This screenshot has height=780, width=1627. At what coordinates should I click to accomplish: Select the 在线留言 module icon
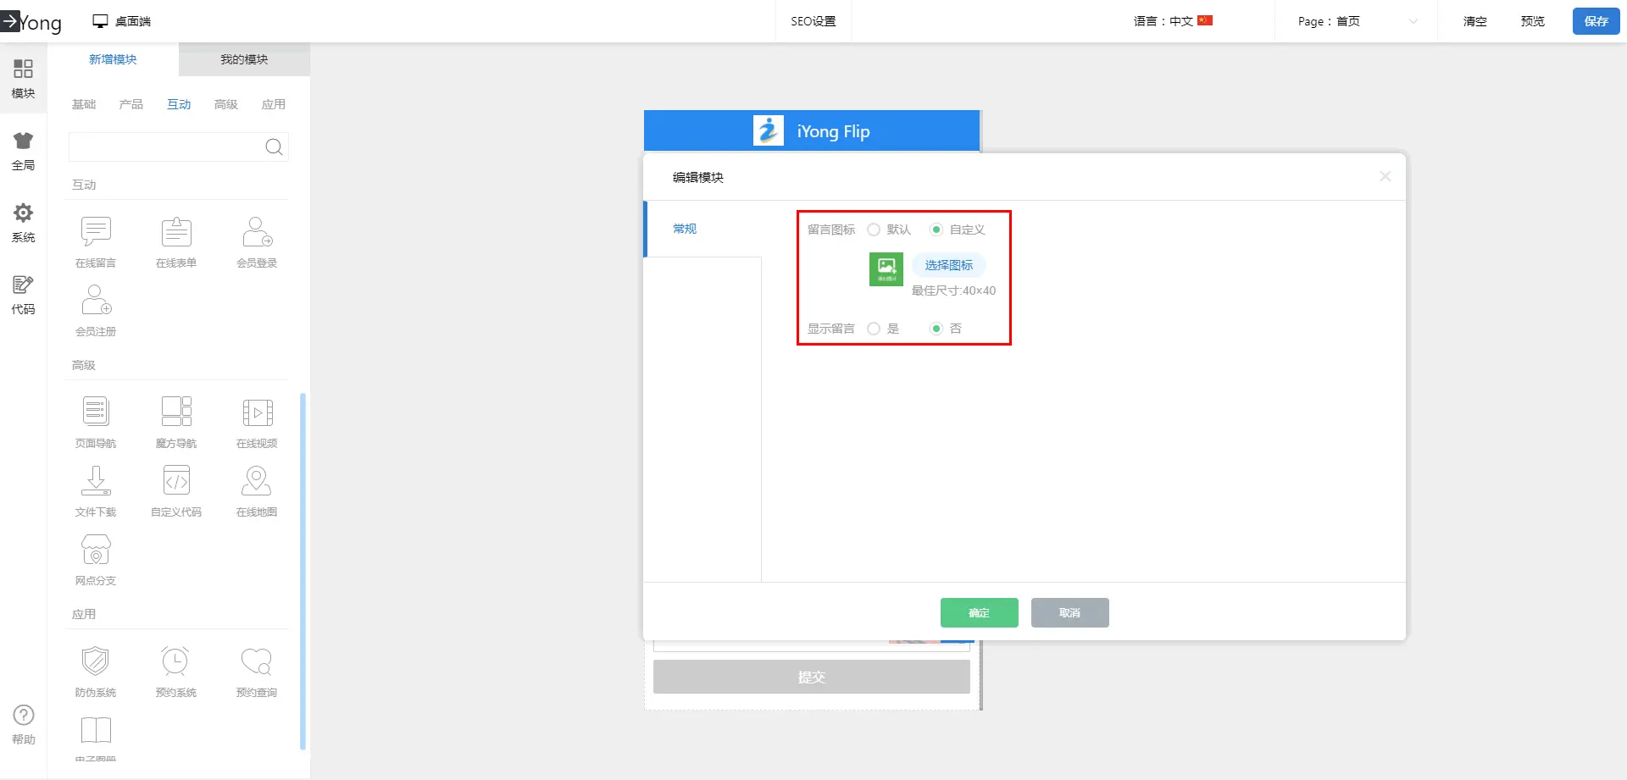96,232
